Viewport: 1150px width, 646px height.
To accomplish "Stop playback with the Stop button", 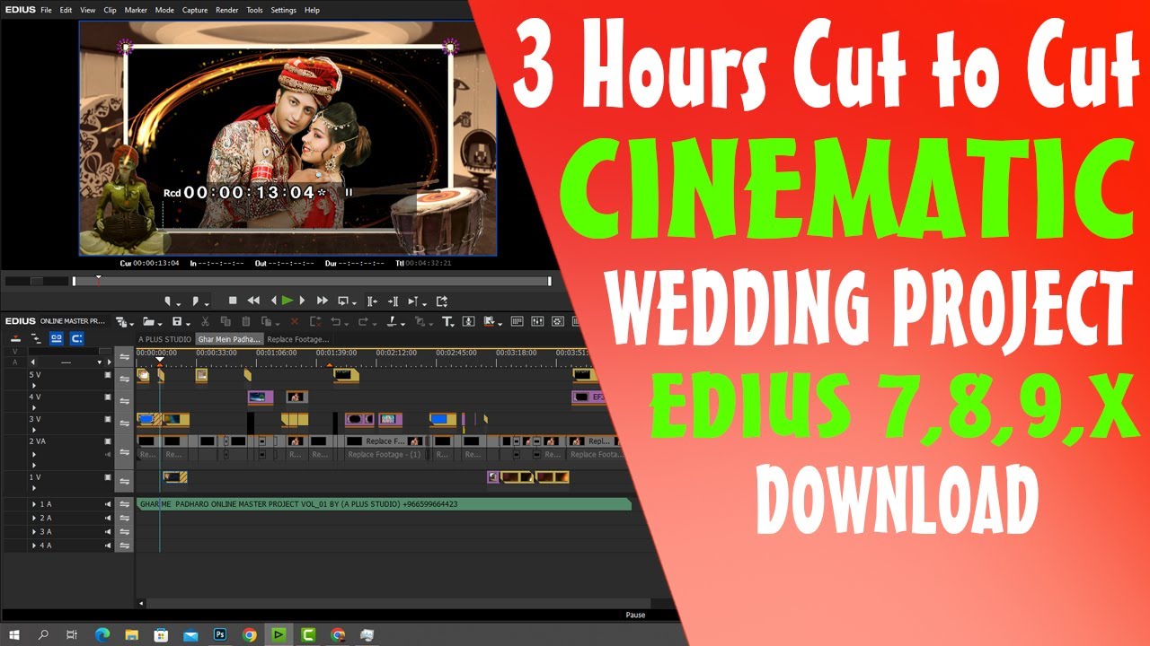I will click(x=233, y=301).
